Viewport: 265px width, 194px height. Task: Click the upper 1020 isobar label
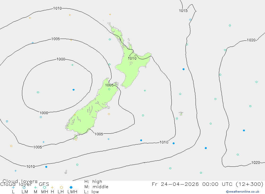pyautogui.click(x=251, y=40)
